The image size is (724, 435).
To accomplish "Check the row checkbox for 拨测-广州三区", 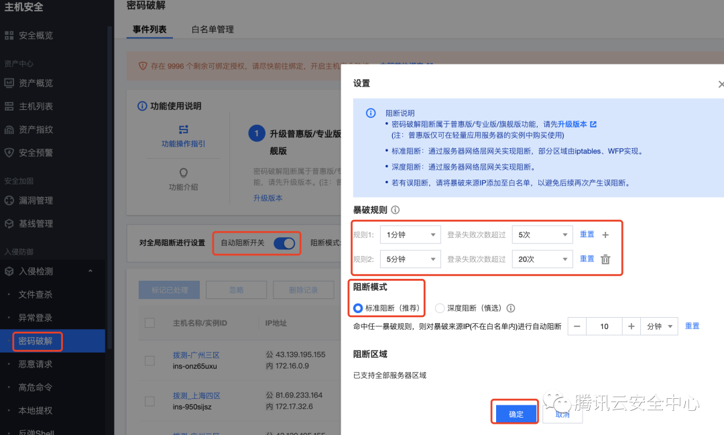I will [149, 361].
